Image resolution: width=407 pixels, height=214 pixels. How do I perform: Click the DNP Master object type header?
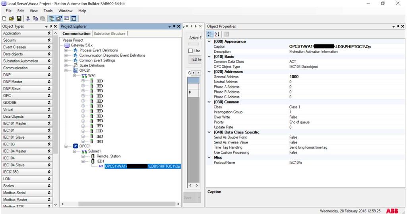click(x=27, y=82)
